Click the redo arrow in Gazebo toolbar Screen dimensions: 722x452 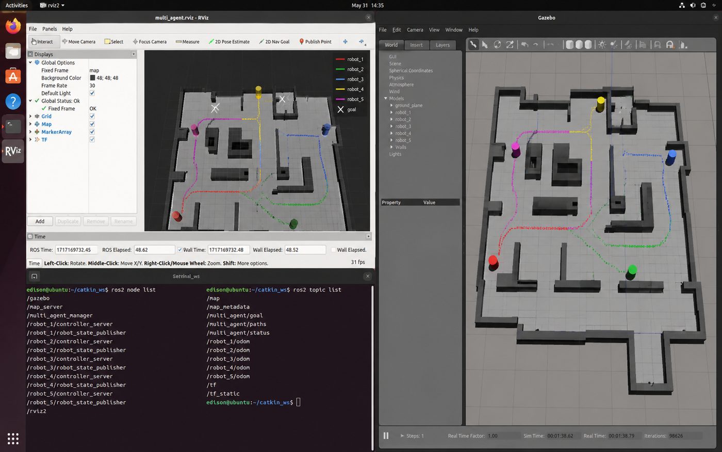(536, 45)
